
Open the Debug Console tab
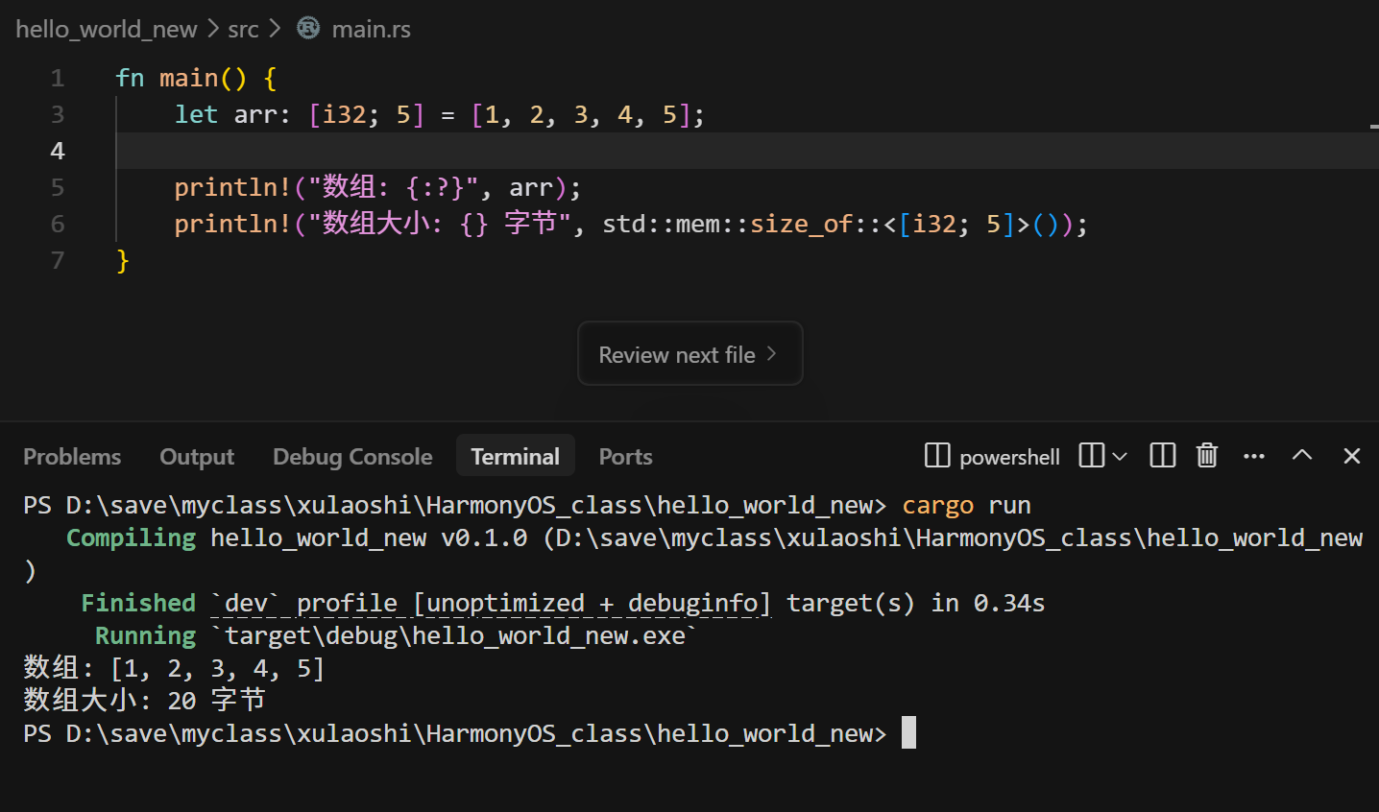352,457
